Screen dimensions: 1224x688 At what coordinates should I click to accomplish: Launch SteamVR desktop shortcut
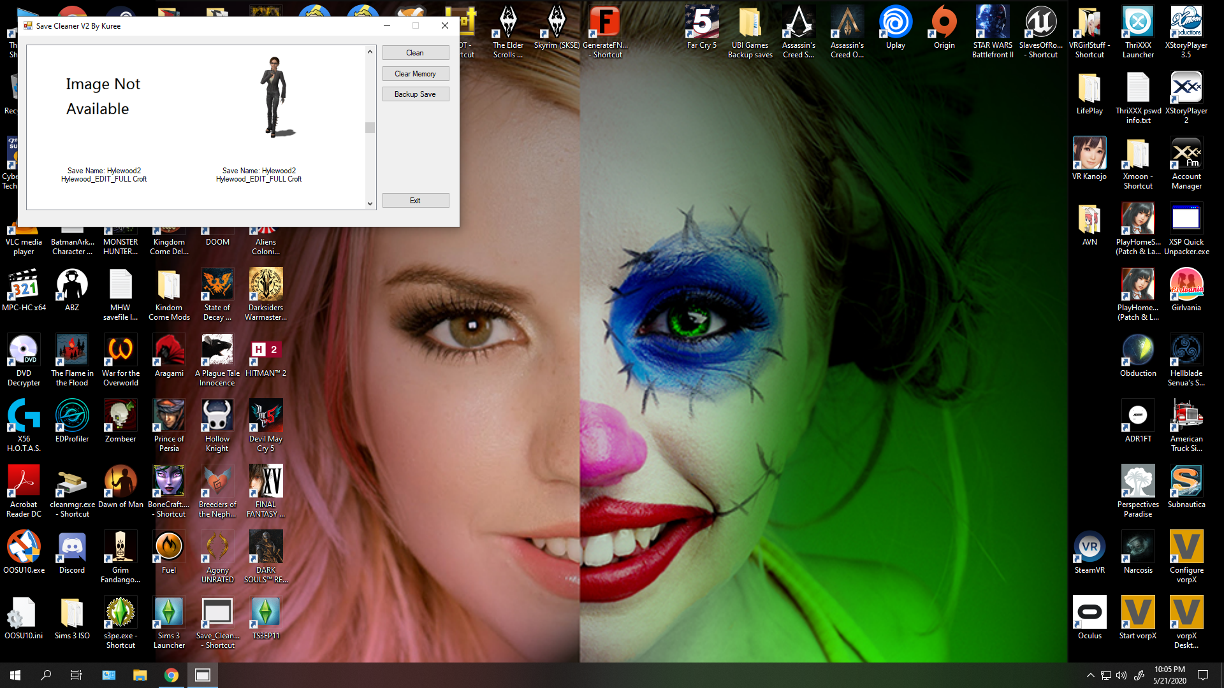[x=1089, y=553]
